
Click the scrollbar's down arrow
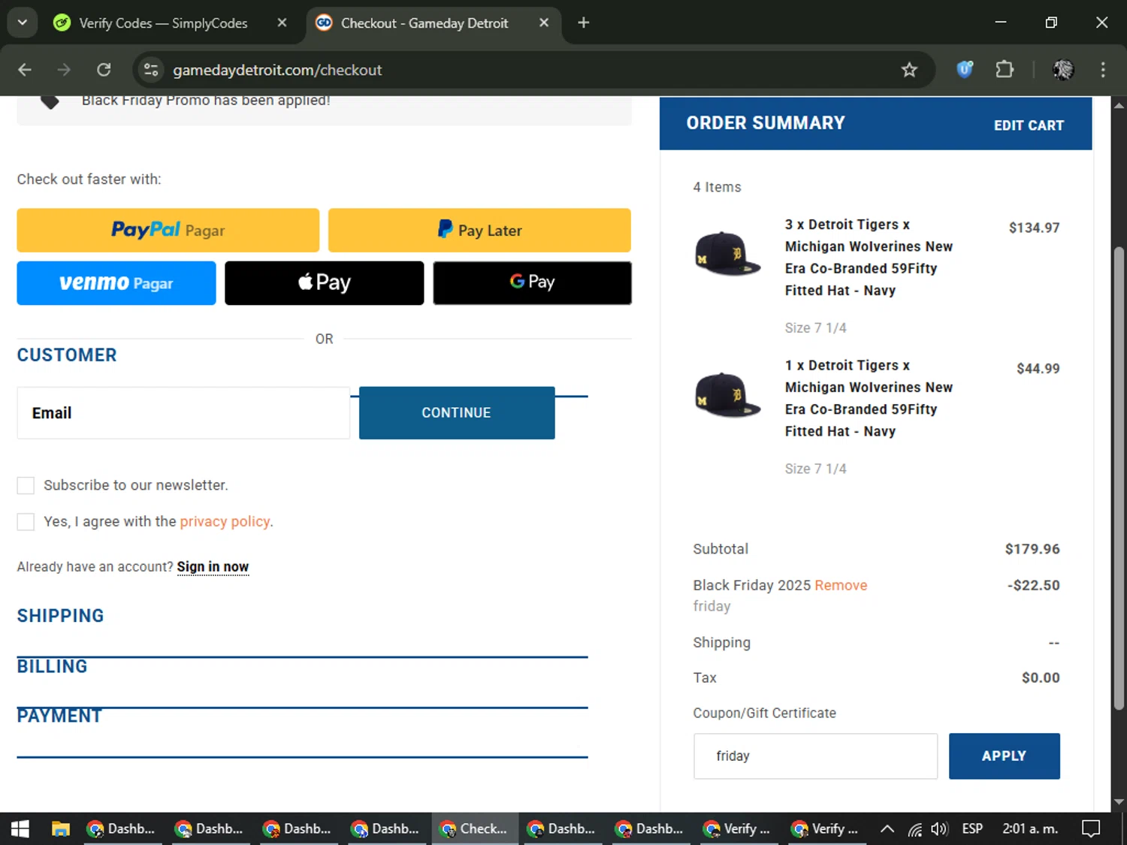[x=1119, y=802]
